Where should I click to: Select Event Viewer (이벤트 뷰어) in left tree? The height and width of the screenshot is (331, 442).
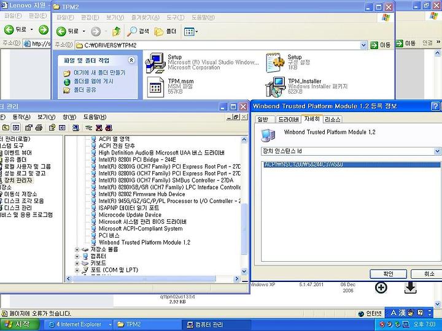point(18,153)
